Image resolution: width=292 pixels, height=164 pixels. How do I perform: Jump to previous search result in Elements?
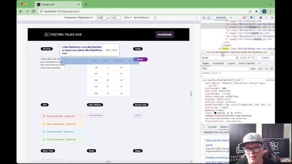tap(249, 58)
